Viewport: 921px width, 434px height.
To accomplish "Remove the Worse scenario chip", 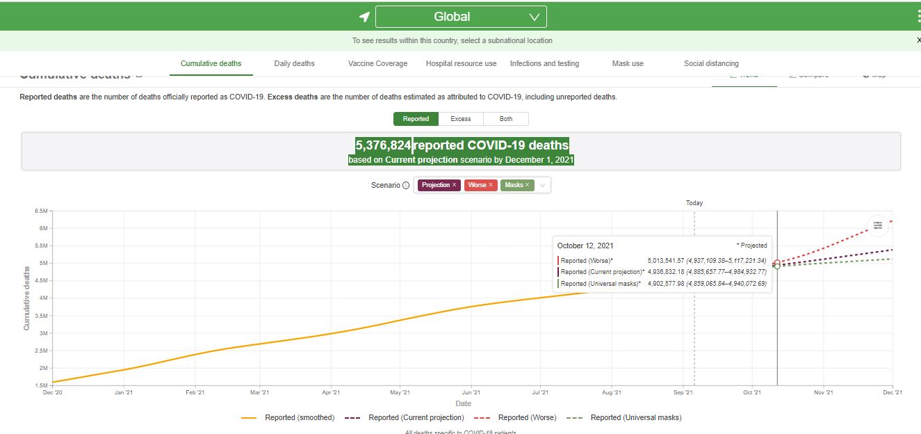I will pos(491,185).
